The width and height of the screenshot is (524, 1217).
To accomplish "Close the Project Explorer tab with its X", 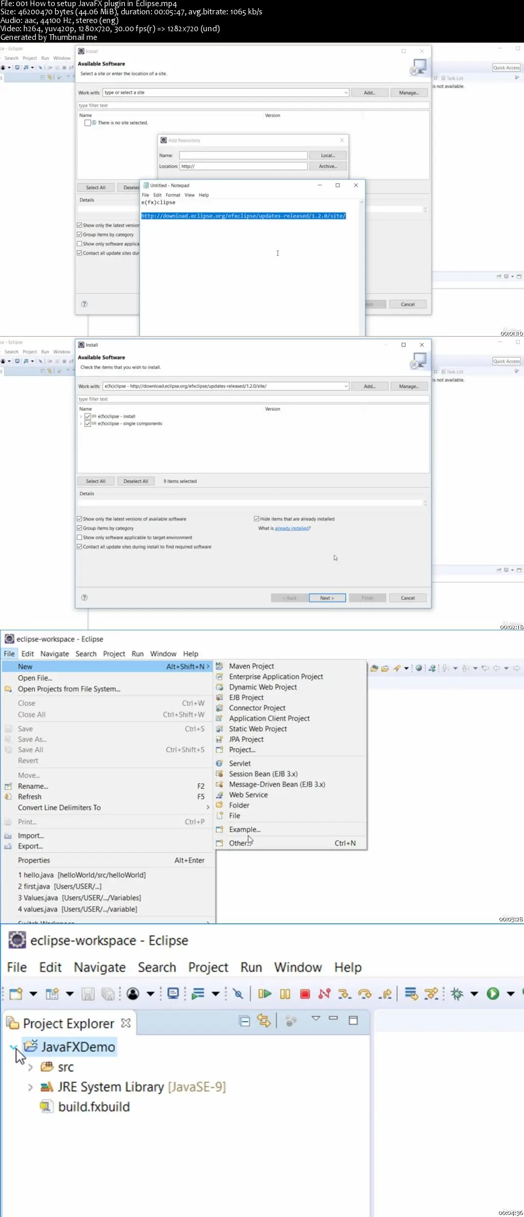I will pyautogui.click(x=126, y=1023).
